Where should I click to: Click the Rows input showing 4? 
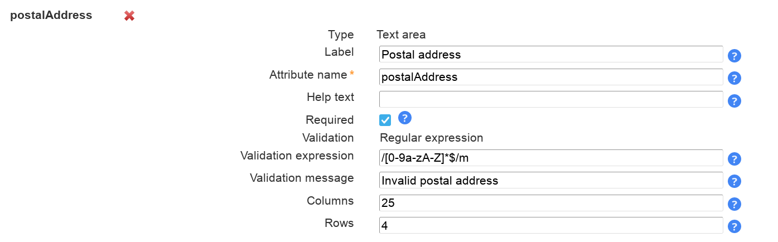tap(550, 225)
